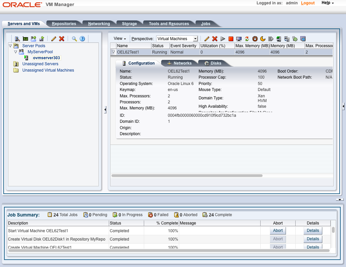The width and height of the screenshot is (346, 267).
Task: Sort by the Status column header in VM table
Action: [160, 46]
